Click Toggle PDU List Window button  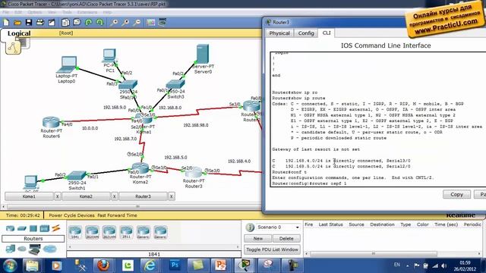[272, 249]
